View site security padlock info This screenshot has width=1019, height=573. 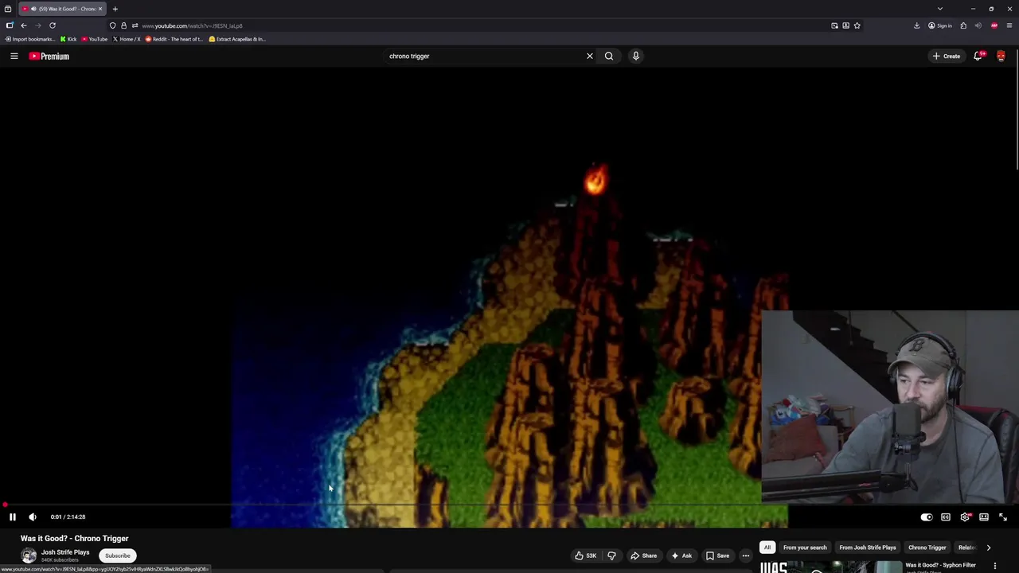click(123, 25)
